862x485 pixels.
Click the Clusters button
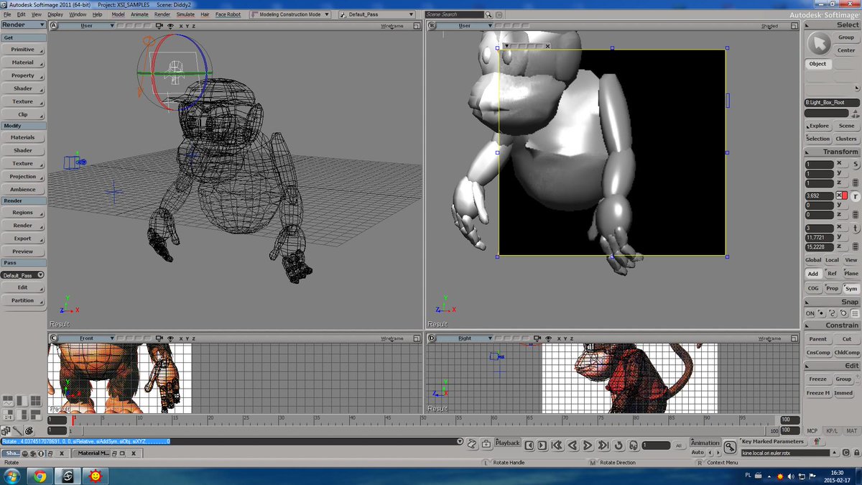tap(846, 139)
